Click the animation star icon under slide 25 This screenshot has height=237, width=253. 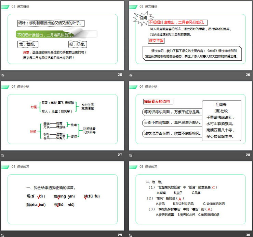tap(3, 75)
